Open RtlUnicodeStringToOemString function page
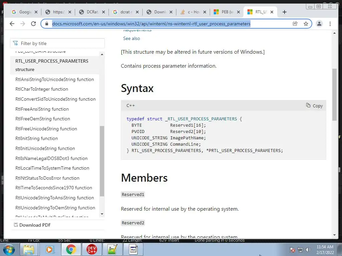This screenshot has width=342, height=256. [x=55, y=208]
